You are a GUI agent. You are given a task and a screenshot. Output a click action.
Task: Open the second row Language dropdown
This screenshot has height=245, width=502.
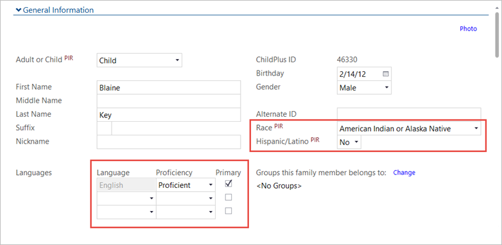pyautogui.click(x=126, y=198)
